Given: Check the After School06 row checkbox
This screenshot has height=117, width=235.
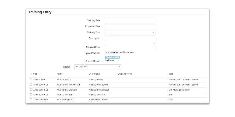Looking at the screenshot, I should tap(31, 100).
